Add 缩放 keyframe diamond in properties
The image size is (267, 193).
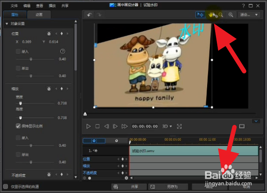[62, 89]
